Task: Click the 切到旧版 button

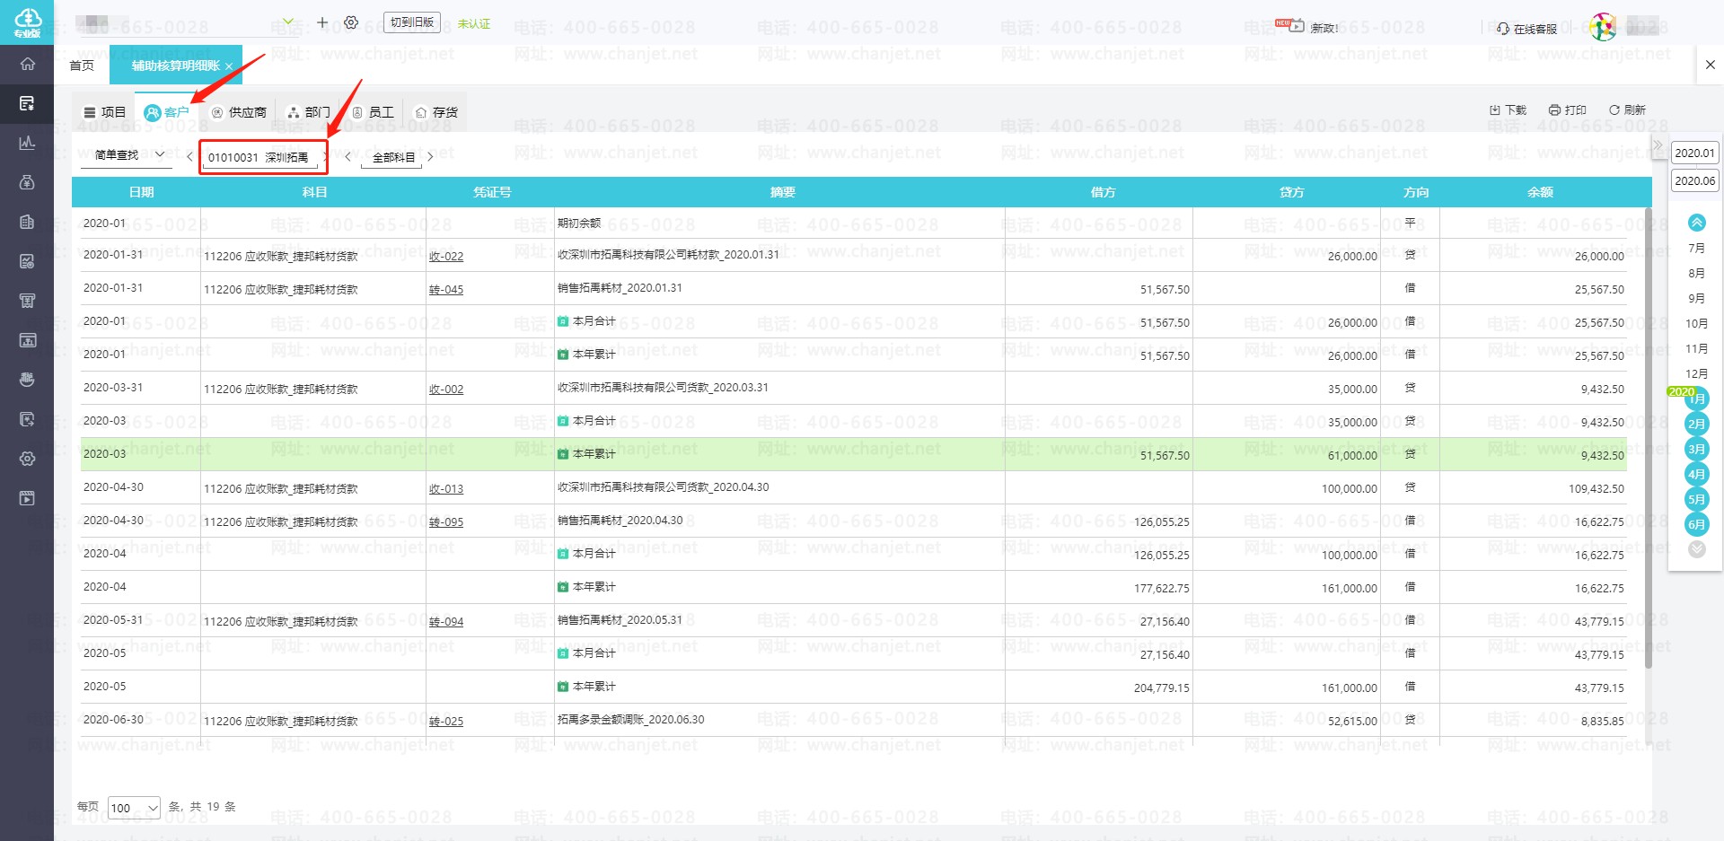Action: pyautogui.click(x=412, y=22)
